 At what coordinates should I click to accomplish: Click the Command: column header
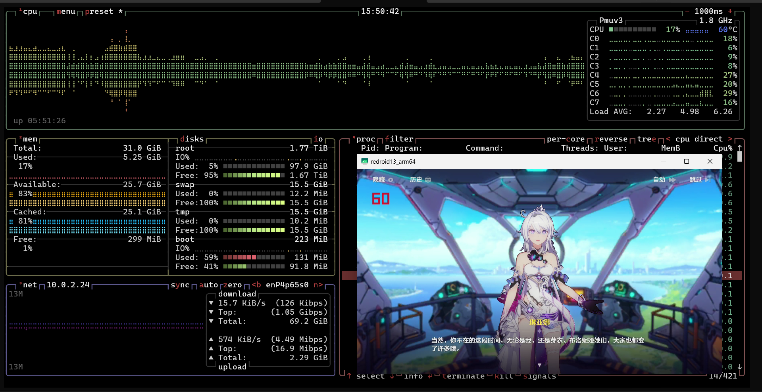pos(485,148)
